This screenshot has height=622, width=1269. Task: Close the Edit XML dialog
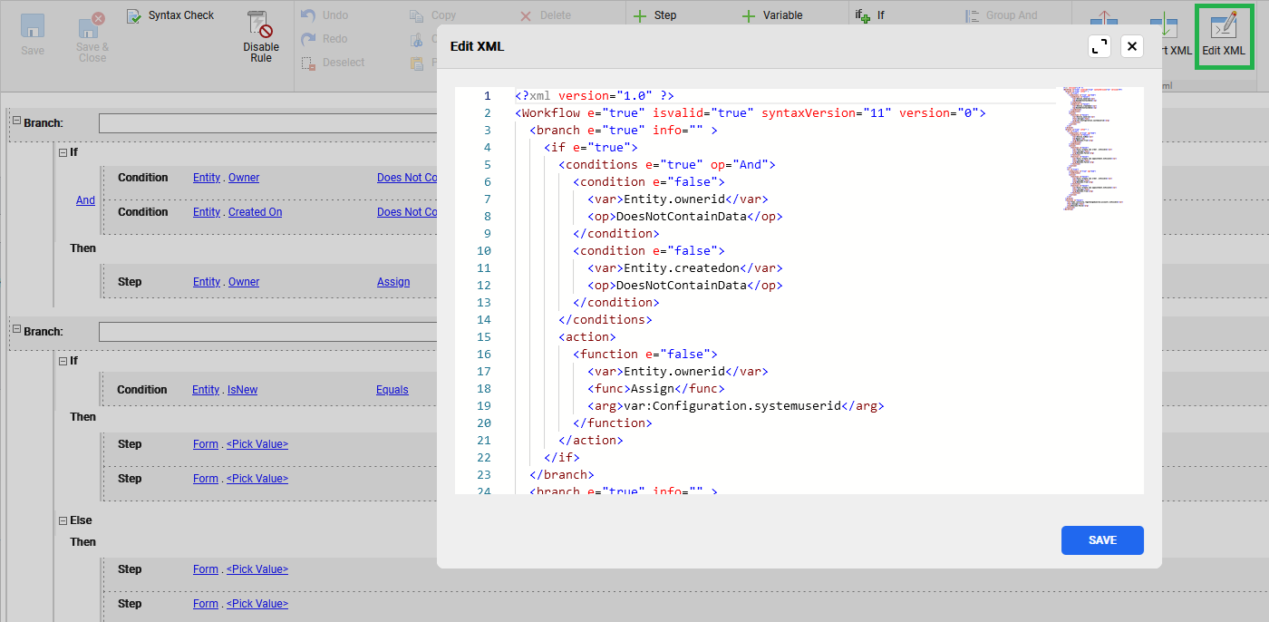click(1132, 46)
